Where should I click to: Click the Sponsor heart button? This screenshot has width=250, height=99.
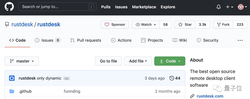point(115,25)
